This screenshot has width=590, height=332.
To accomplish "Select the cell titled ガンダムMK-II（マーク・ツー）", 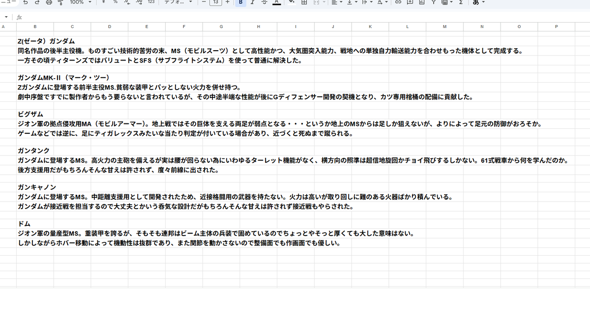I will pos(63,78).
